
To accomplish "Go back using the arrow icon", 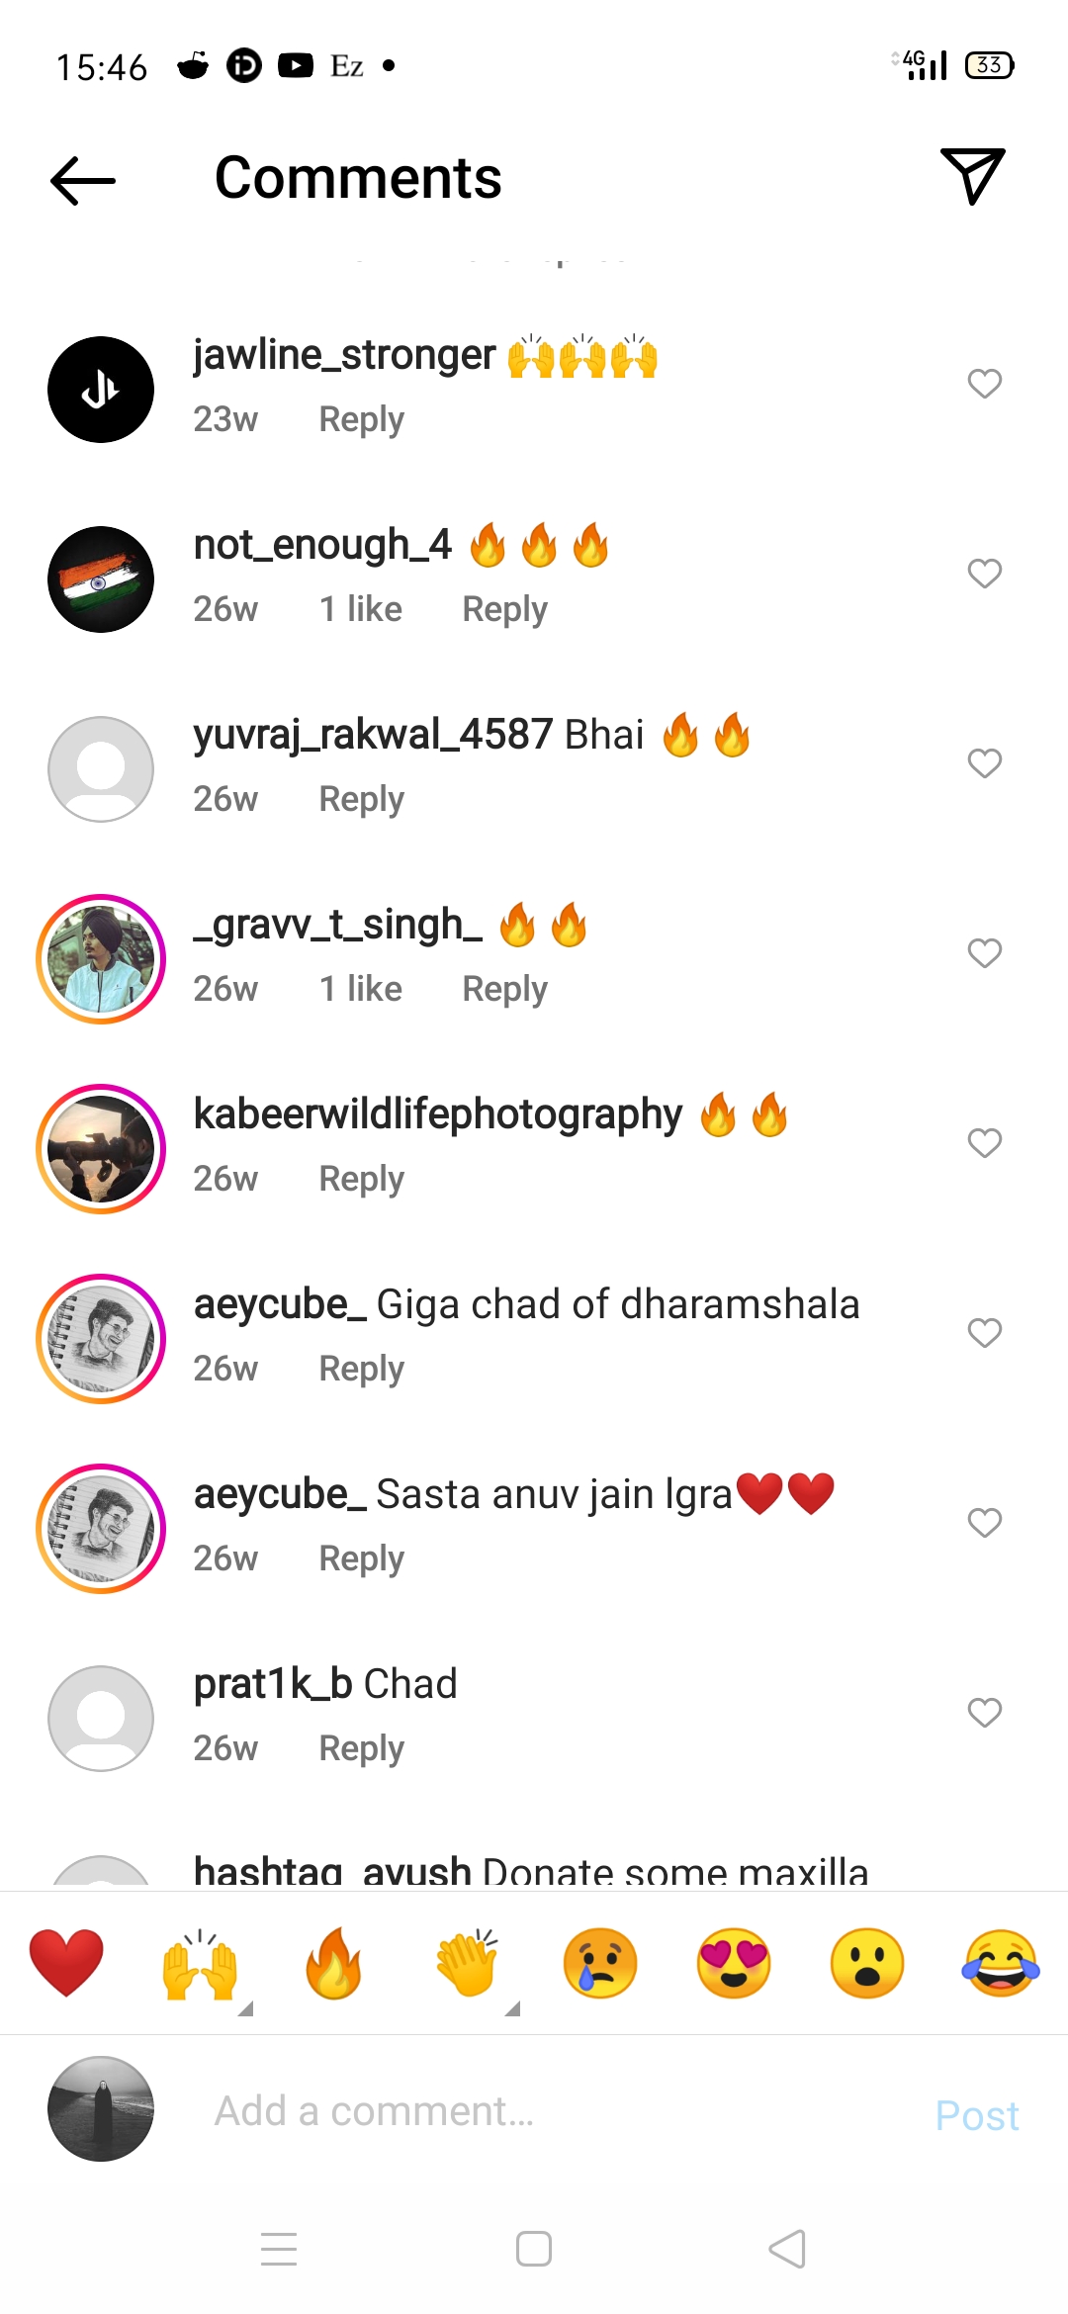I will pyautogui.click(x=83, y=180).
